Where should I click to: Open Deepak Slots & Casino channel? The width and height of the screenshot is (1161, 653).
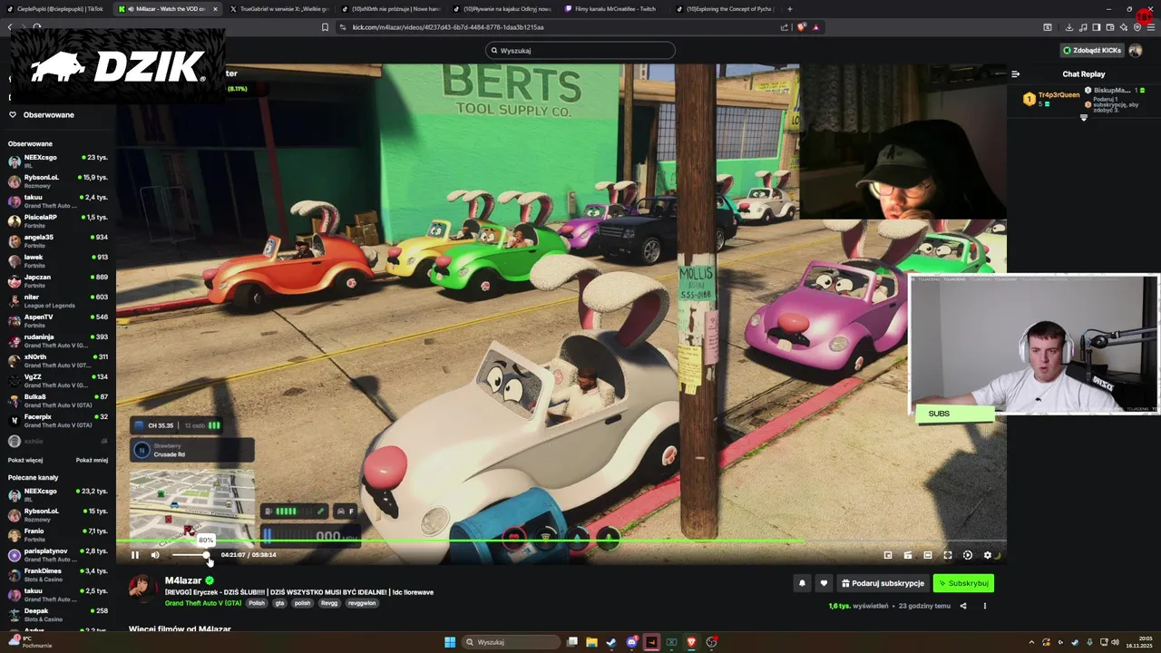click(x=58, y=615)
